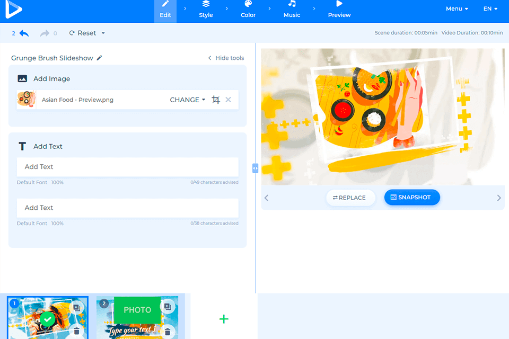Image resolution: width=509 pixels, height=339 pixels.
Task: Click the Asian Food image thumbnail
Action: [x=27, y=99]
